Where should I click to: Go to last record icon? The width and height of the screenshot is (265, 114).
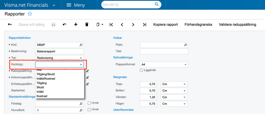pyautogui.click(x=144, y=24)
